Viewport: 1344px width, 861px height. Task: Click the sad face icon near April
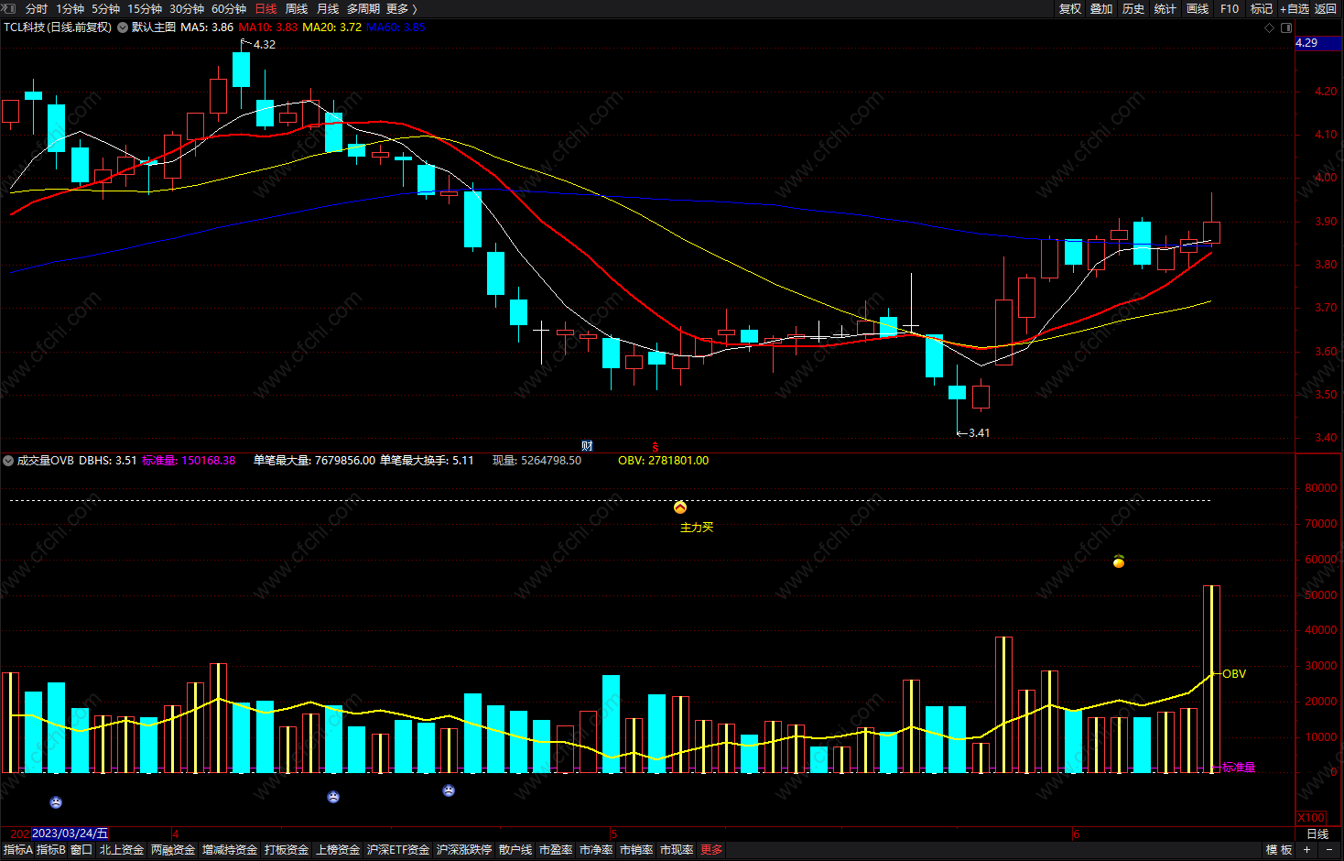(333, 797)
